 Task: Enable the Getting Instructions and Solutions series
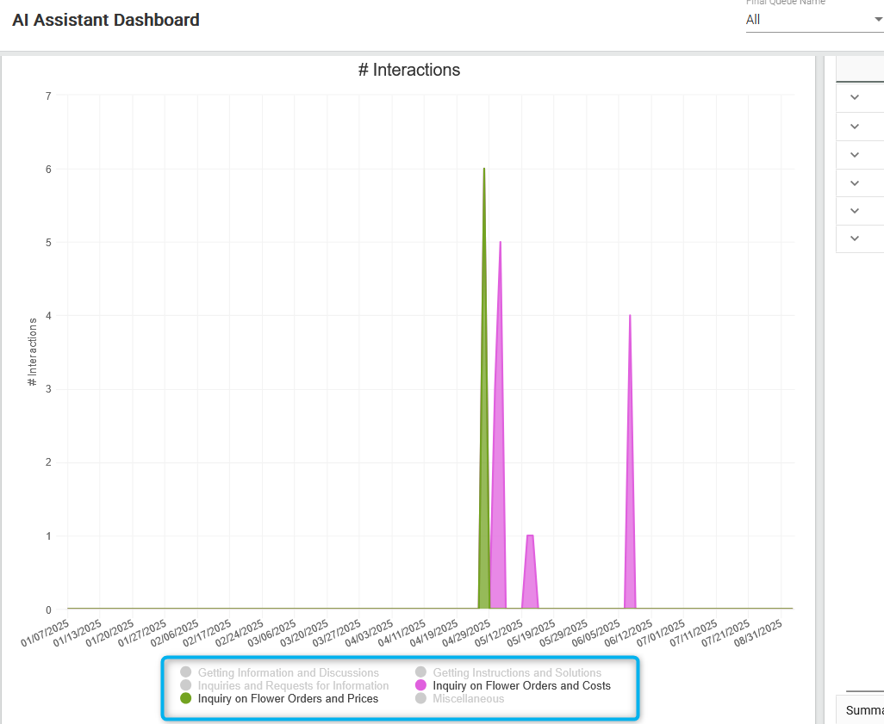(x=516, y=672)
